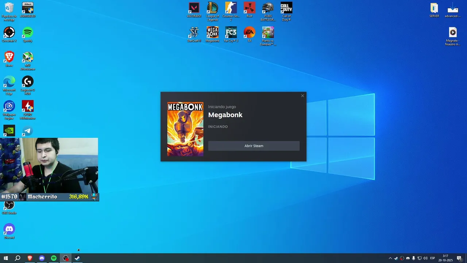Viewport: 467px width, 263px height.
Task: Select the Discord desktop icon
Action: click(9, 231)
